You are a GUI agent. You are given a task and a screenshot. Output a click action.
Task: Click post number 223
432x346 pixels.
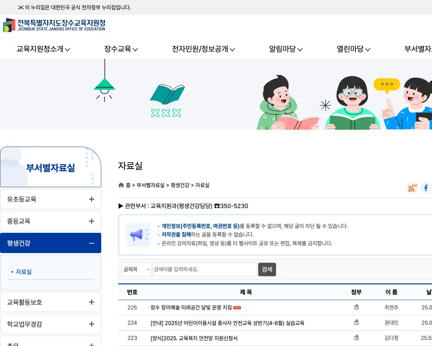132,338
